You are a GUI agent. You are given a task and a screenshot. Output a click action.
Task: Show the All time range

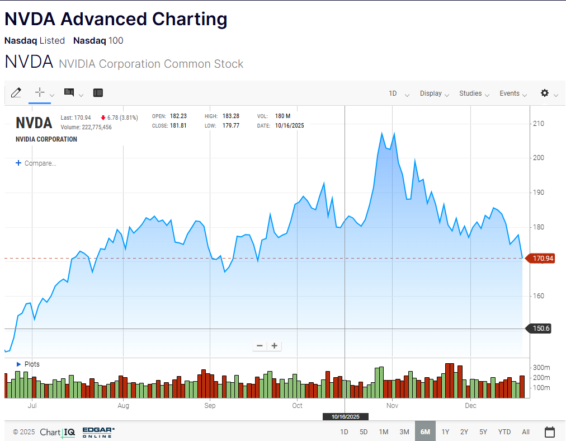click(x=526, y=431)
